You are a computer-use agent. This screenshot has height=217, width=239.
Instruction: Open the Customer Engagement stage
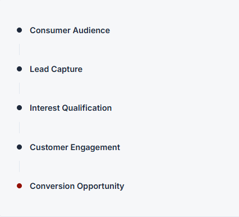tap(75, 147)
